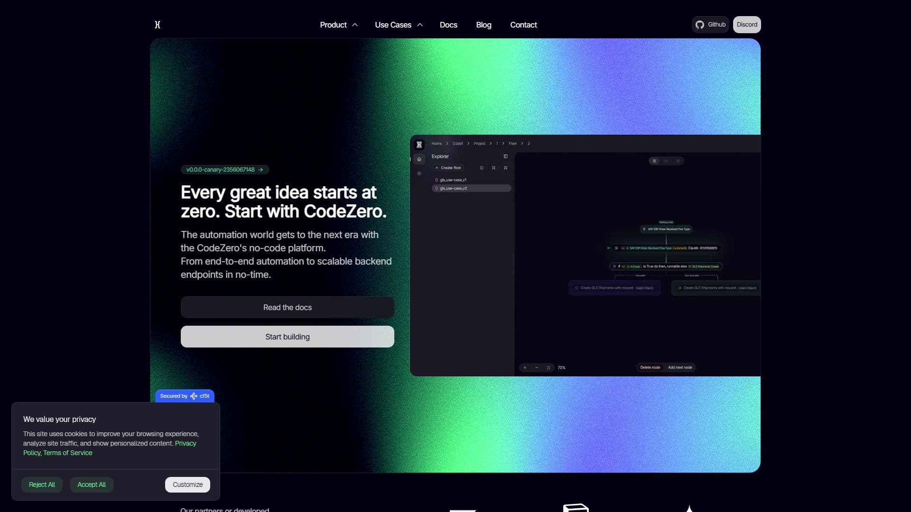Toggle the Explorer panel collapse icon
Image resolution: width=911 pixels, height=512 pixels.
pyautogui.click(x=506, y=156)
